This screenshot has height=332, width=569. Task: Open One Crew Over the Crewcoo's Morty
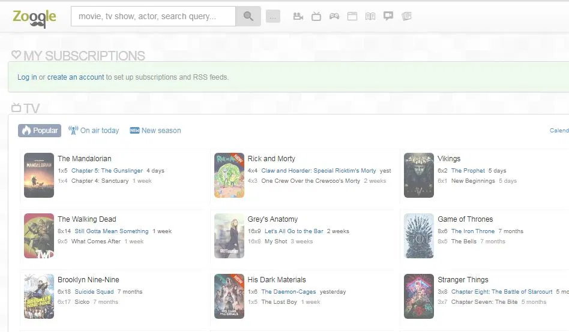click(311, 181)
